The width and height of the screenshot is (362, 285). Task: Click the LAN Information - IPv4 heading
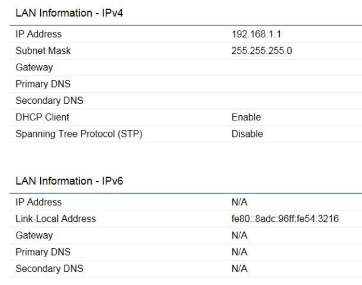pos(69,13)
